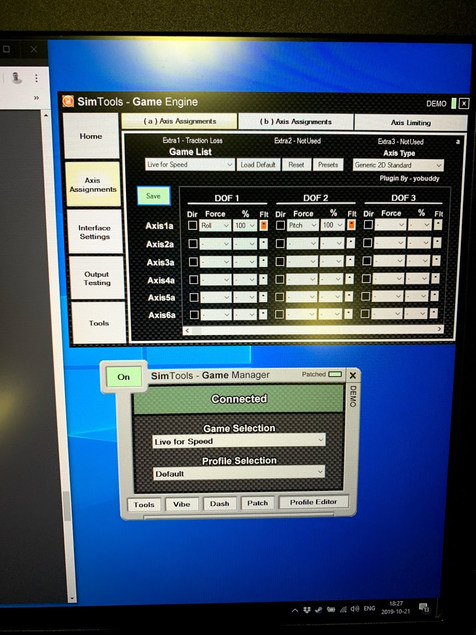Viewport: 476px width, 635px height.
Task: Toggle the Dir checkbox for Axis6a DOF 2
Action: (x=279, y=314)
